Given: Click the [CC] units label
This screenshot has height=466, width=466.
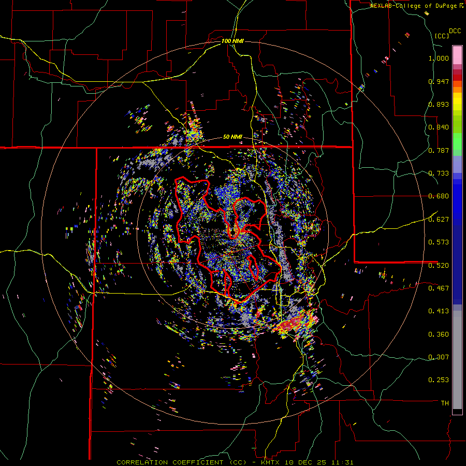Looking at the screenshot, I should [442, 36].
